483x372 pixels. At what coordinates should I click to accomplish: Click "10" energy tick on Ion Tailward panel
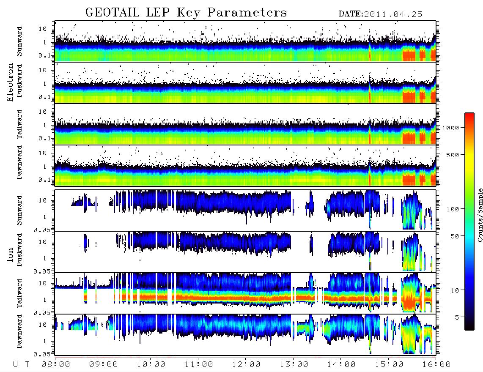click(x=43, y=283)
